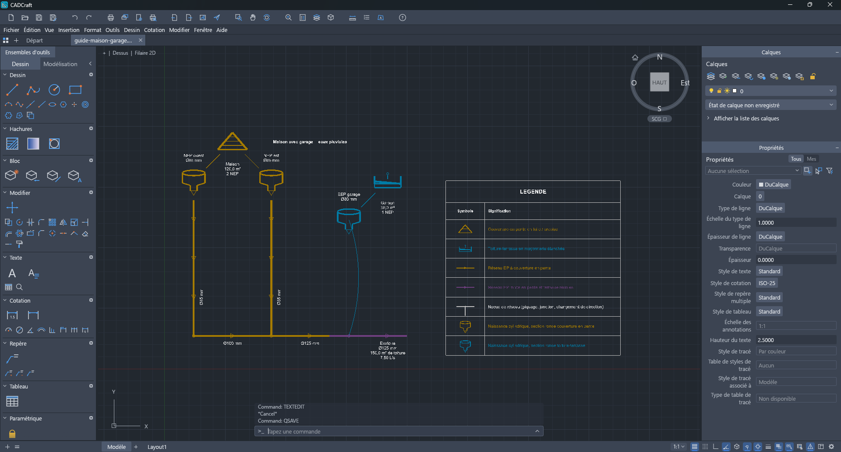Screen dimensions: 841x452
Task: Switch to the Modélisation tab
Action: point(60,64)
